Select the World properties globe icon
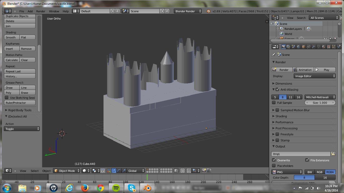 [x=298, y=46]
